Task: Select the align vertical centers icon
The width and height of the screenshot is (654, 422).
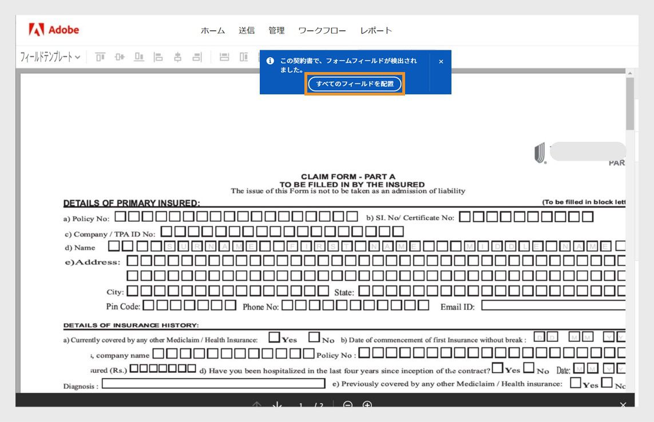Action: 120,57
